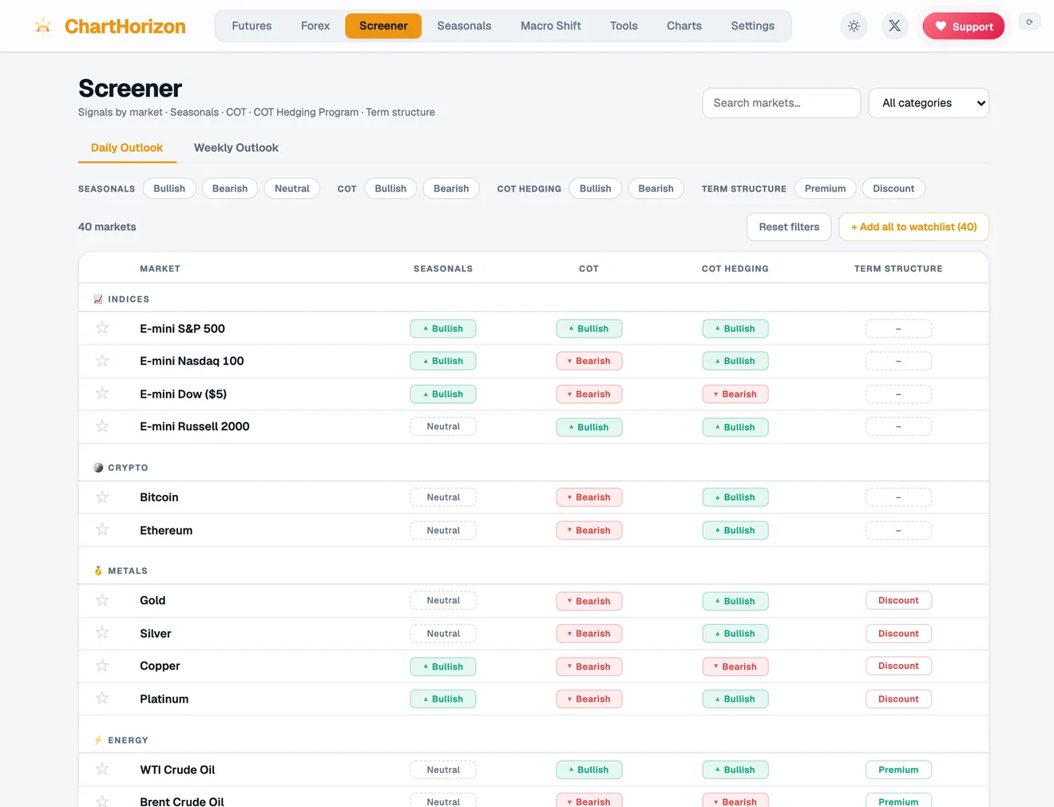Click Copper's Seasonals Bullish badge
Viewport: 1054px width, 807px height.
pos(443,666)
